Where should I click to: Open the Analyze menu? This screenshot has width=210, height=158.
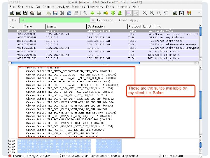(x=63, y=7)
